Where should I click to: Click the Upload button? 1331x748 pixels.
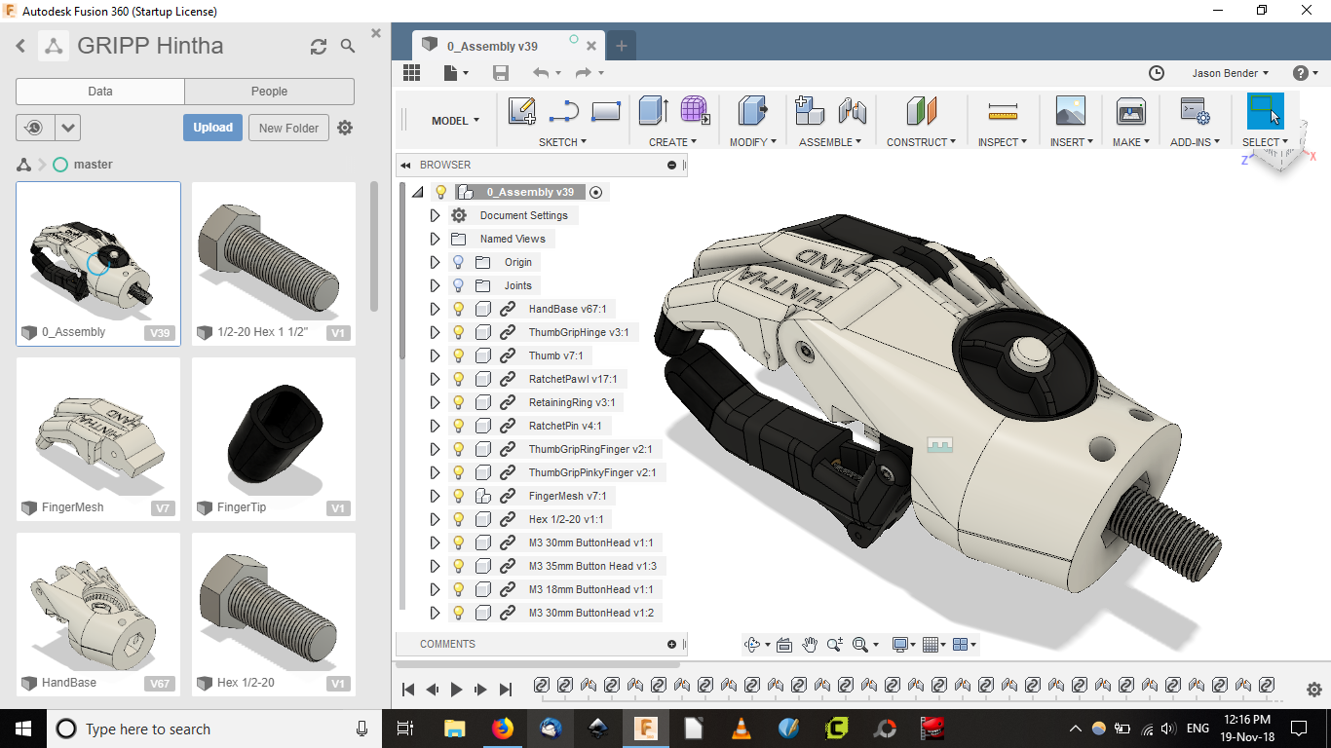(212, 128)
